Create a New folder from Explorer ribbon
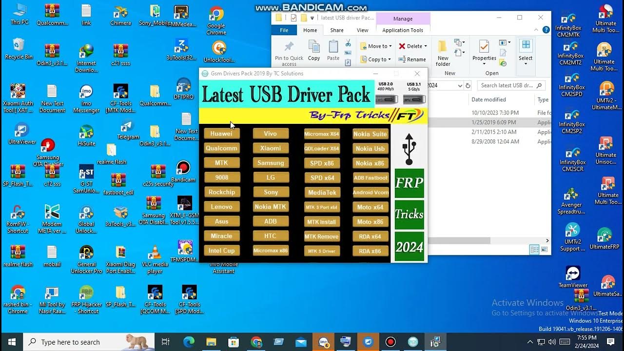The width and height of the screenshot is (624, 351). tap(443, 54)
